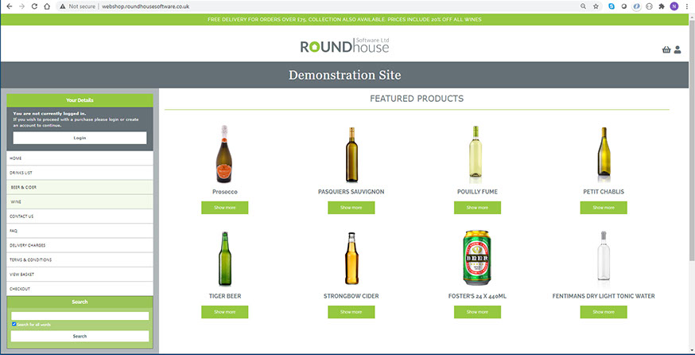Image resolution: width=695 pixels, height=355 pixels.
Task: Click the POUILLY FUME product name
Action: pos(477,192)
